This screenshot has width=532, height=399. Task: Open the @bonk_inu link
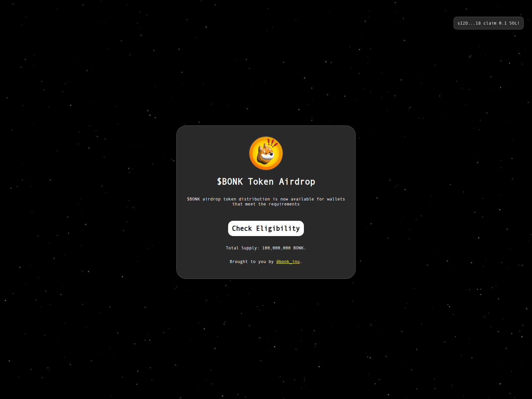coord(288,262)
